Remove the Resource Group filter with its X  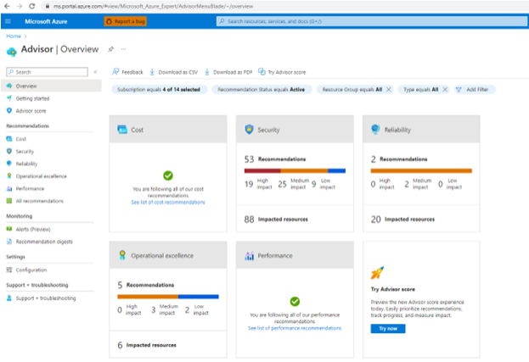click(389, 90)
